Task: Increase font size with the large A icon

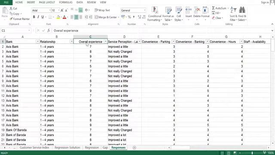Action: 62,10
